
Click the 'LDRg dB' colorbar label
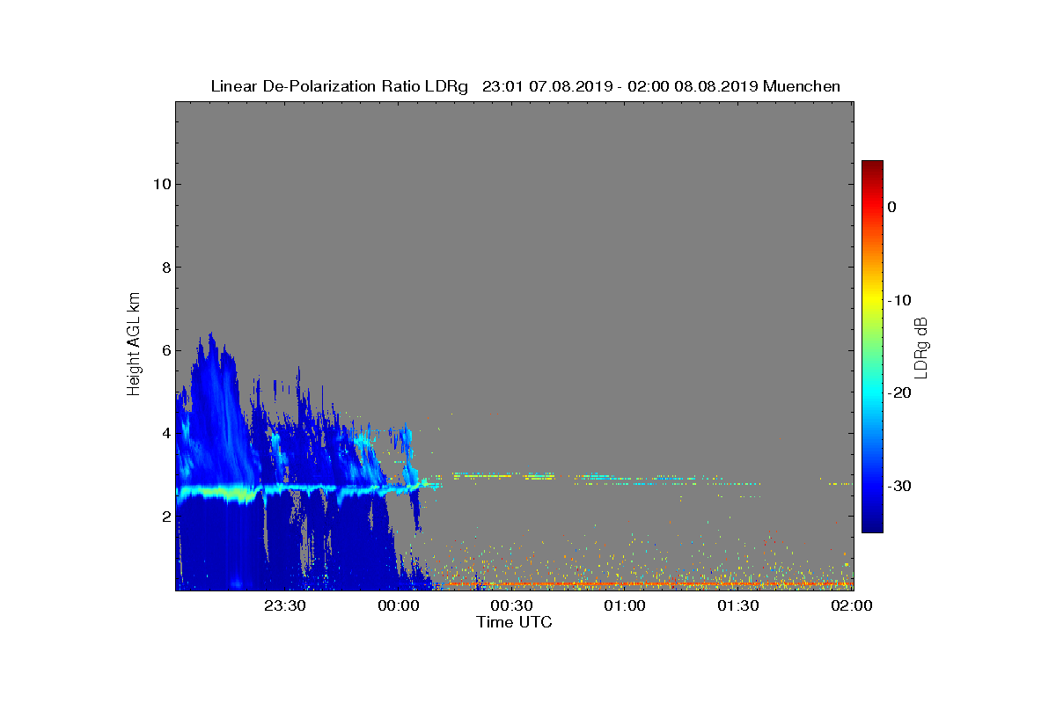[921, 347]
